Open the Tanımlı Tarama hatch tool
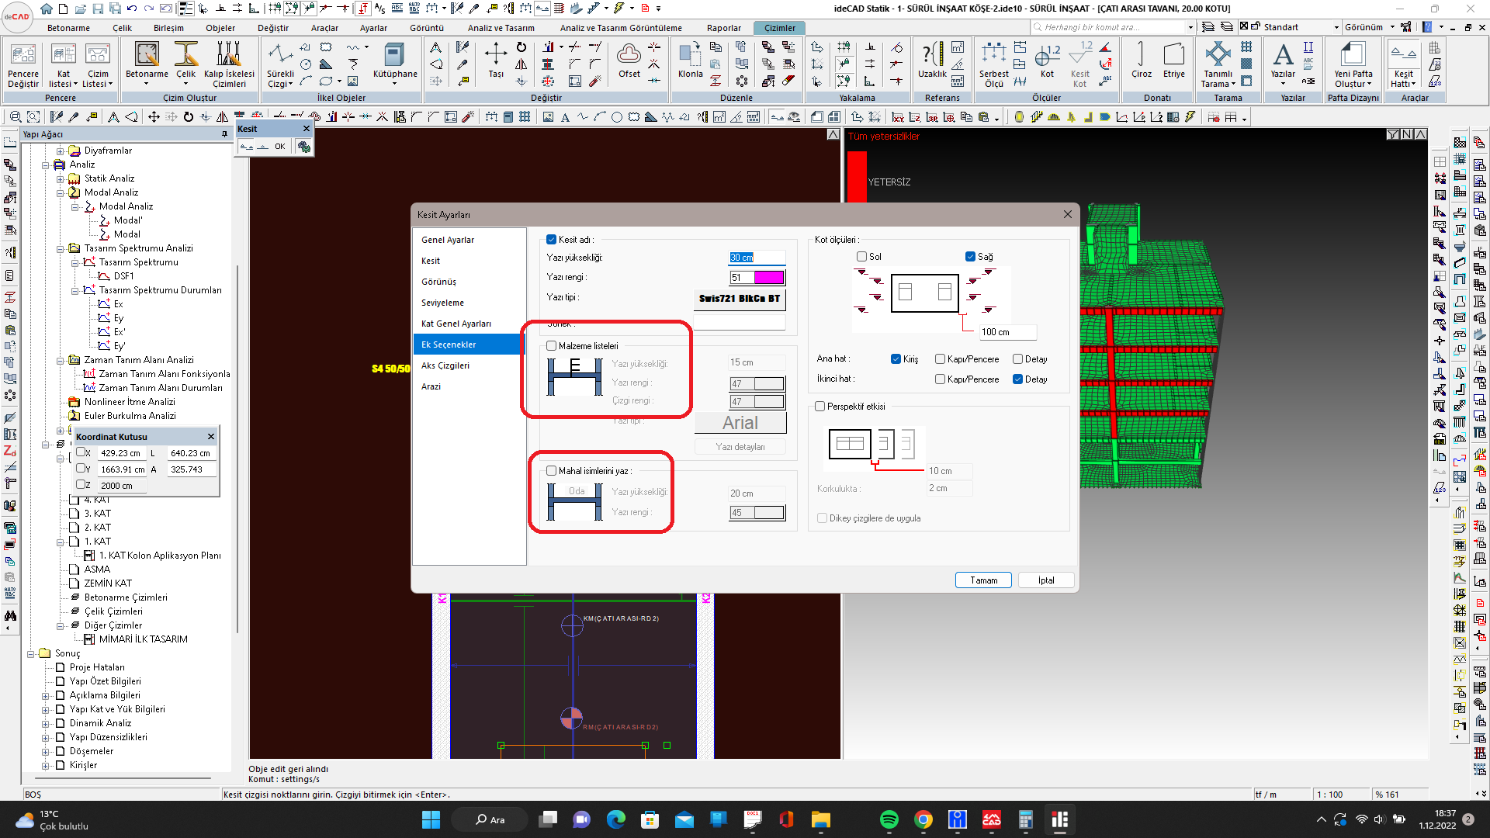Image resolution: width=1490 pixels, height=838 pixels. [x=1218, y=65]
